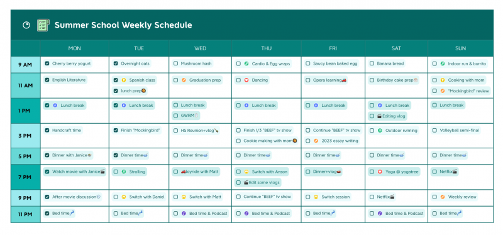Click yellow icon on Spanish class

click(124, 80)
